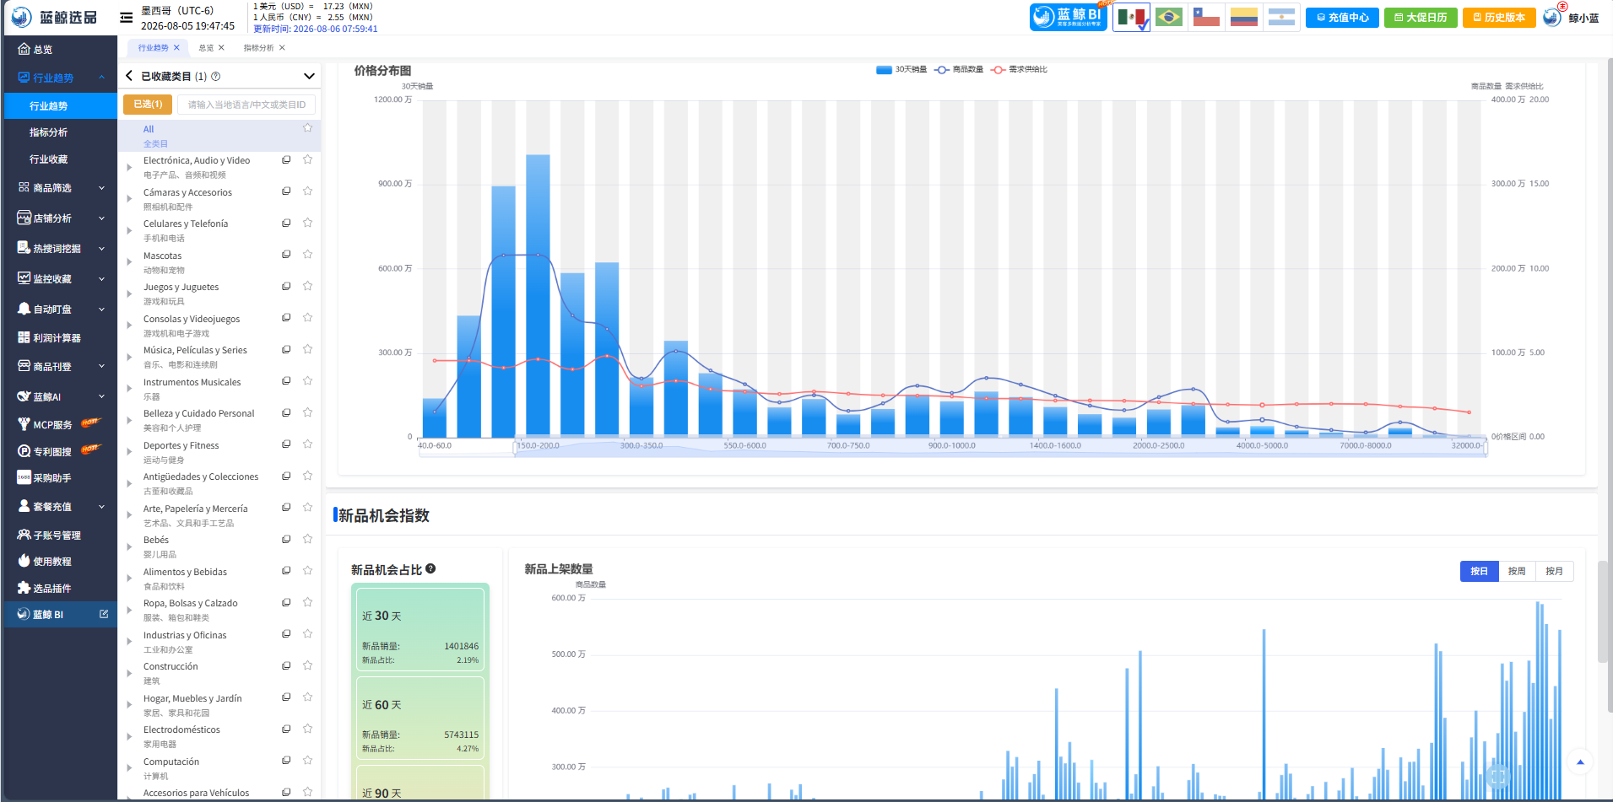Click info icon beside 新品机会占比
The image size is (1613, 802).
(430, 568)
